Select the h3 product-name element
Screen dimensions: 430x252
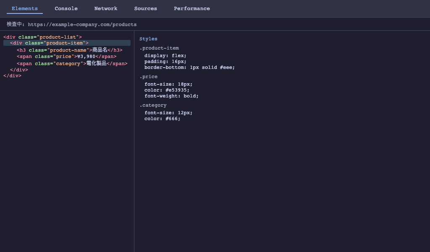[x=69, y=50]
